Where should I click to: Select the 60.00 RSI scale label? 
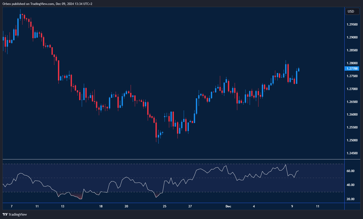350,171
